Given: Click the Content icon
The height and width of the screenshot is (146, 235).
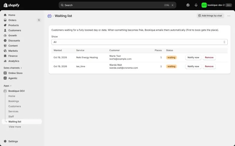Looking at the screenshot, I should [5, 46].
